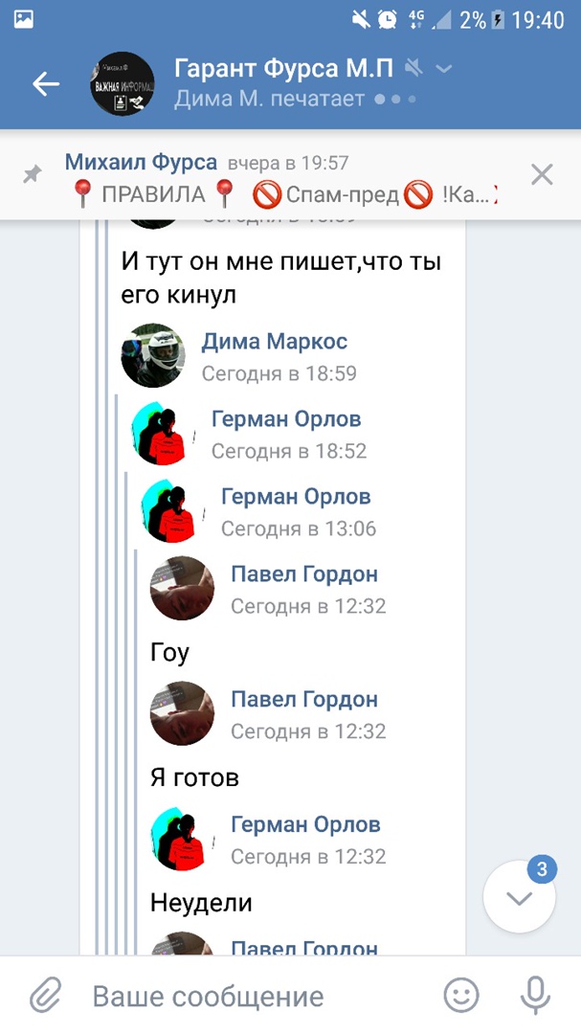
Task: Open Герман Орлов name at 18:52
Action: [x=286, y=418]
